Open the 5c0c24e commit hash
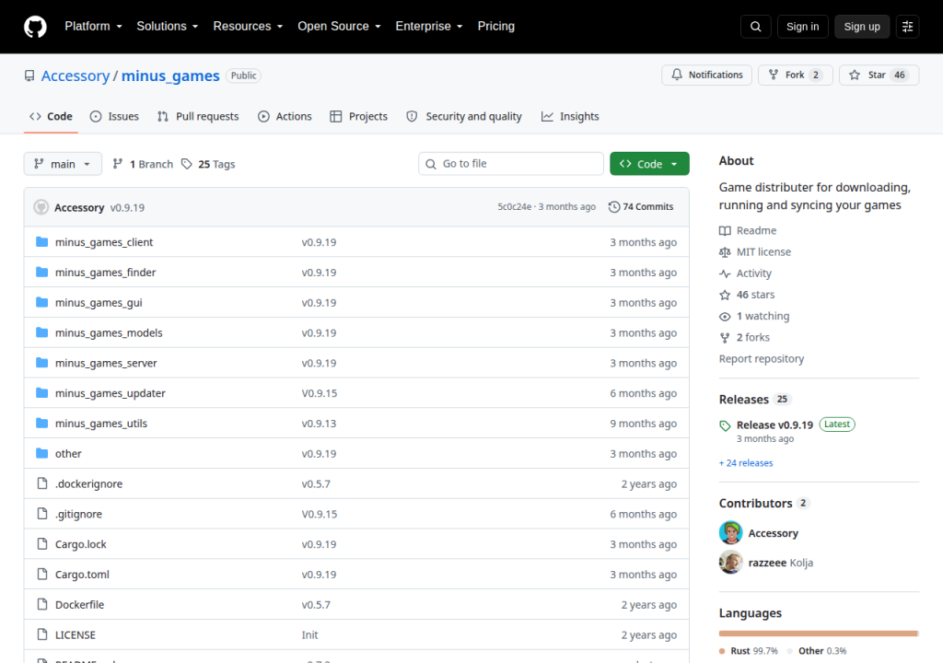 (514, 207)
